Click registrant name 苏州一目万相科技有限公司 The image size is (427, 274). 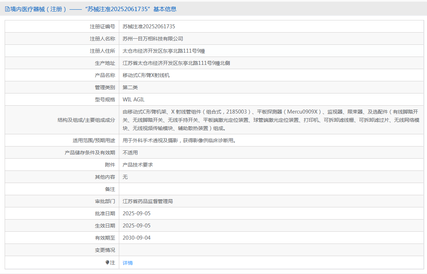(153, 39)
